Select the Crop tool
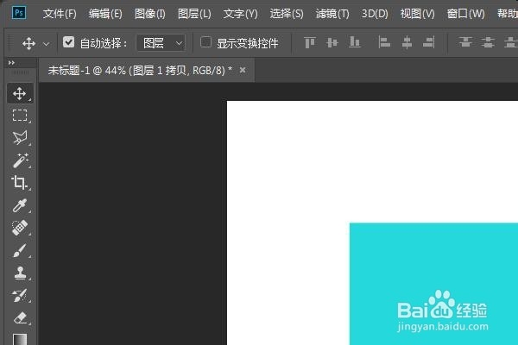The height and width of the screenshot is (345, 518). pos(19,182)
